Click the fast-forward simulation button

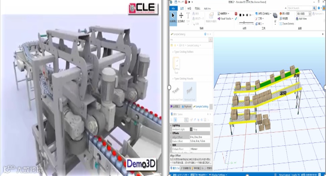click(250, 15)
